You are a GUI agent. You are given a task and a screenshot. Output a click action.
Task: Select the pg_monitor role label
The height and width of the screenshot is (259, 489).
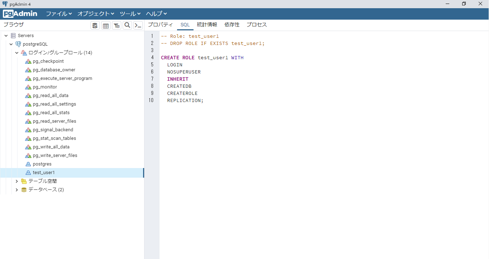(45, 87)
